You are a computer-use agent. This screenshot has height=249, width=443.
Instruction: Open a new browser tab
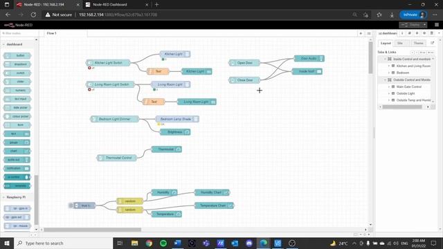(x=156, y=5)
